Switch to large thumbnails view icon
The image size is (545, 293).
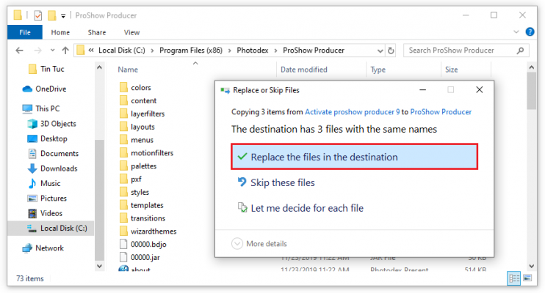(527, 279)
